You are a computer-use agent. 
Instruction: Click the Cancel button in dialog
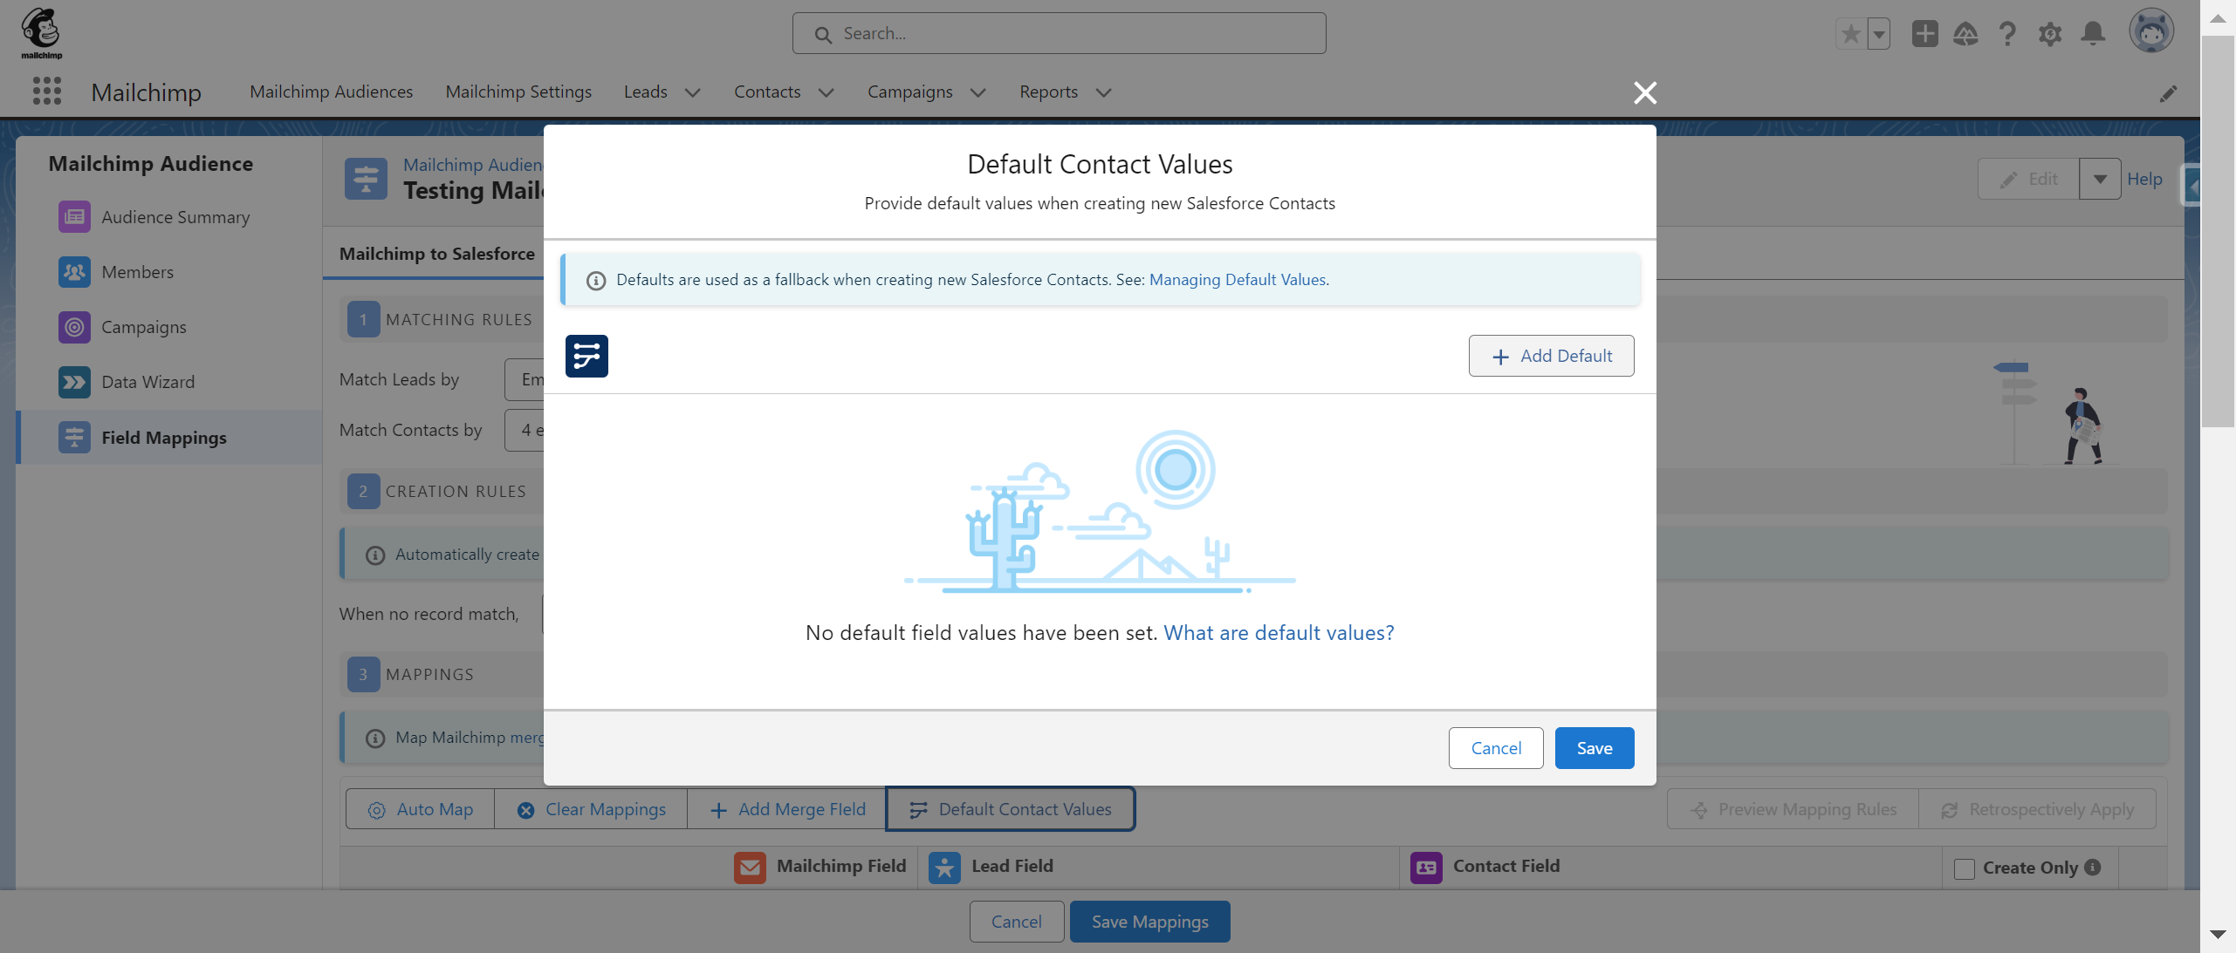[1496, 746]
